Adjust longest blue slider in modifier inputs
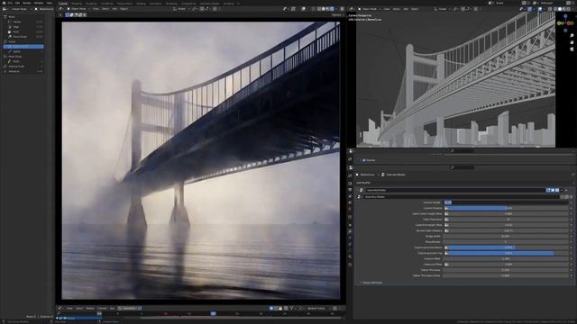The image size is (577, 324). tap(506, 253)
